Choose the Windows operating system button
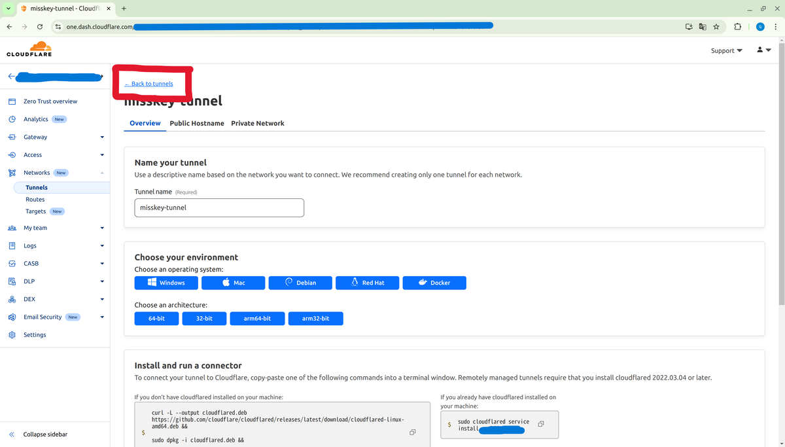Screen dimensions: 785x447 [x=166, y=283]
